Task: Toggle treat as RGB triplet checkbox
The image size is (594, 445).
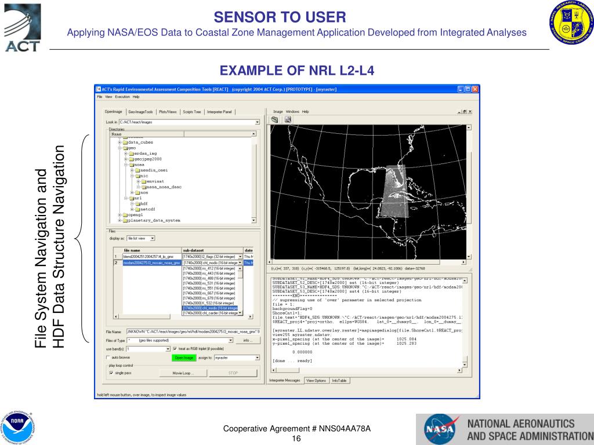Action: tap(175, 348)
